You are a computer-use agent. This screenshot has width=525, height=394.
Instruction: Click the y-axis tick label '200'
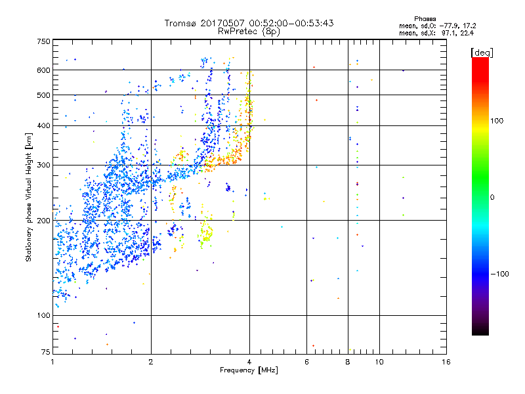[43, 221]
